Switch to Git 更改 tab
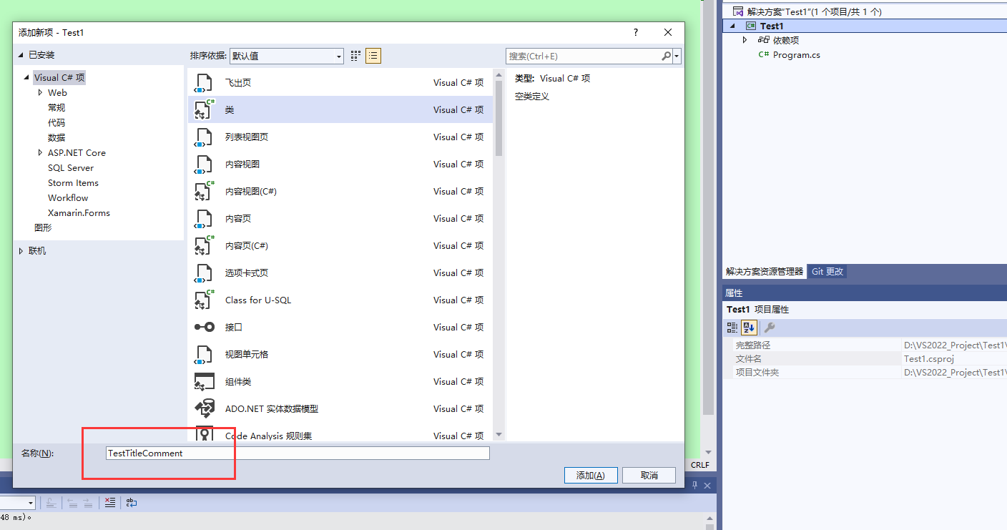The width and height of the screenshot is (1007, 530). pyautogui.click(x=827, y=272)
